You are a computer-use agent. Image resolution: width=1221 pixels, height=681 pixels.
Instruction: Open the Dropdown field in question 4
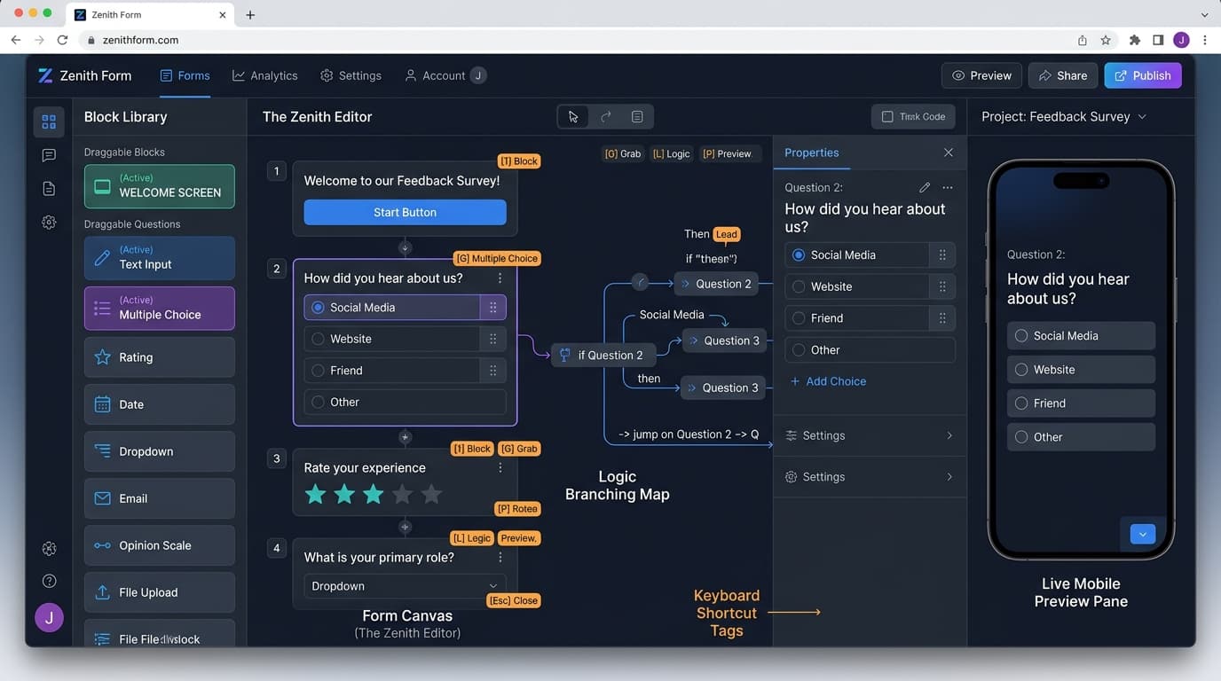(x=405, y=586)
